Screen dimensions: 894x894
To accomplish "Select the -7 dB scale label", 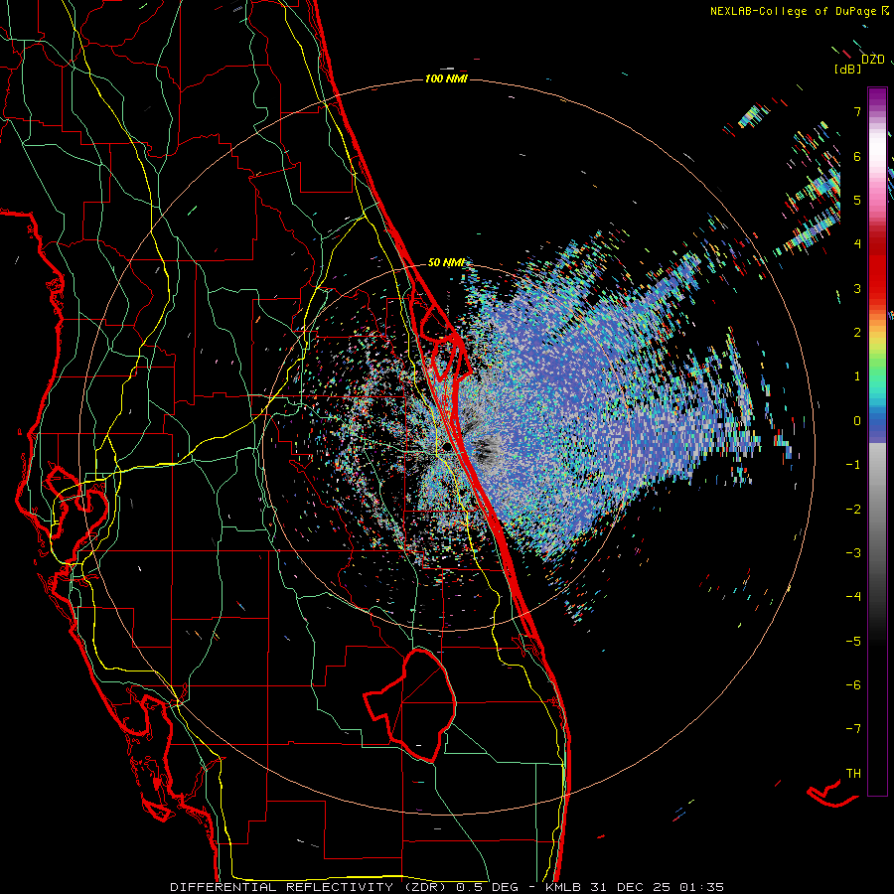I will tap(853, 729).
